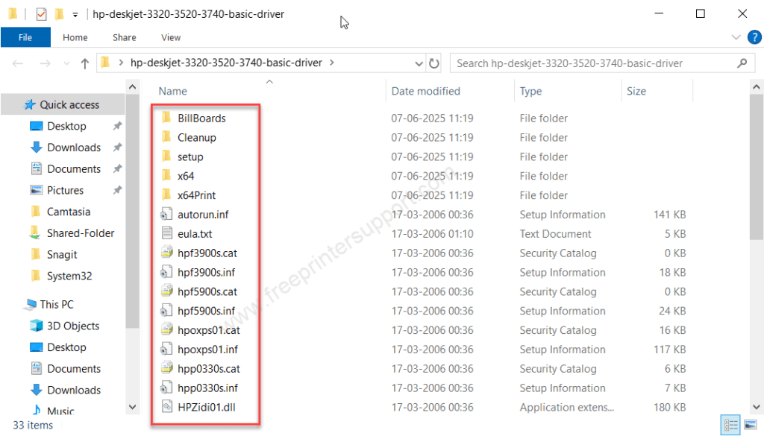The width and height of the screenshot is (764, 436).
Task: Sort by Date modified column
Action: click(x=426, y=92)
